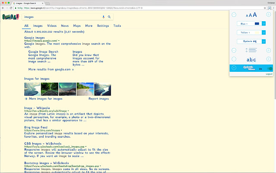Close the Google Search tab
This screenshot has height=173, width=276.
[x=43, y=3]
